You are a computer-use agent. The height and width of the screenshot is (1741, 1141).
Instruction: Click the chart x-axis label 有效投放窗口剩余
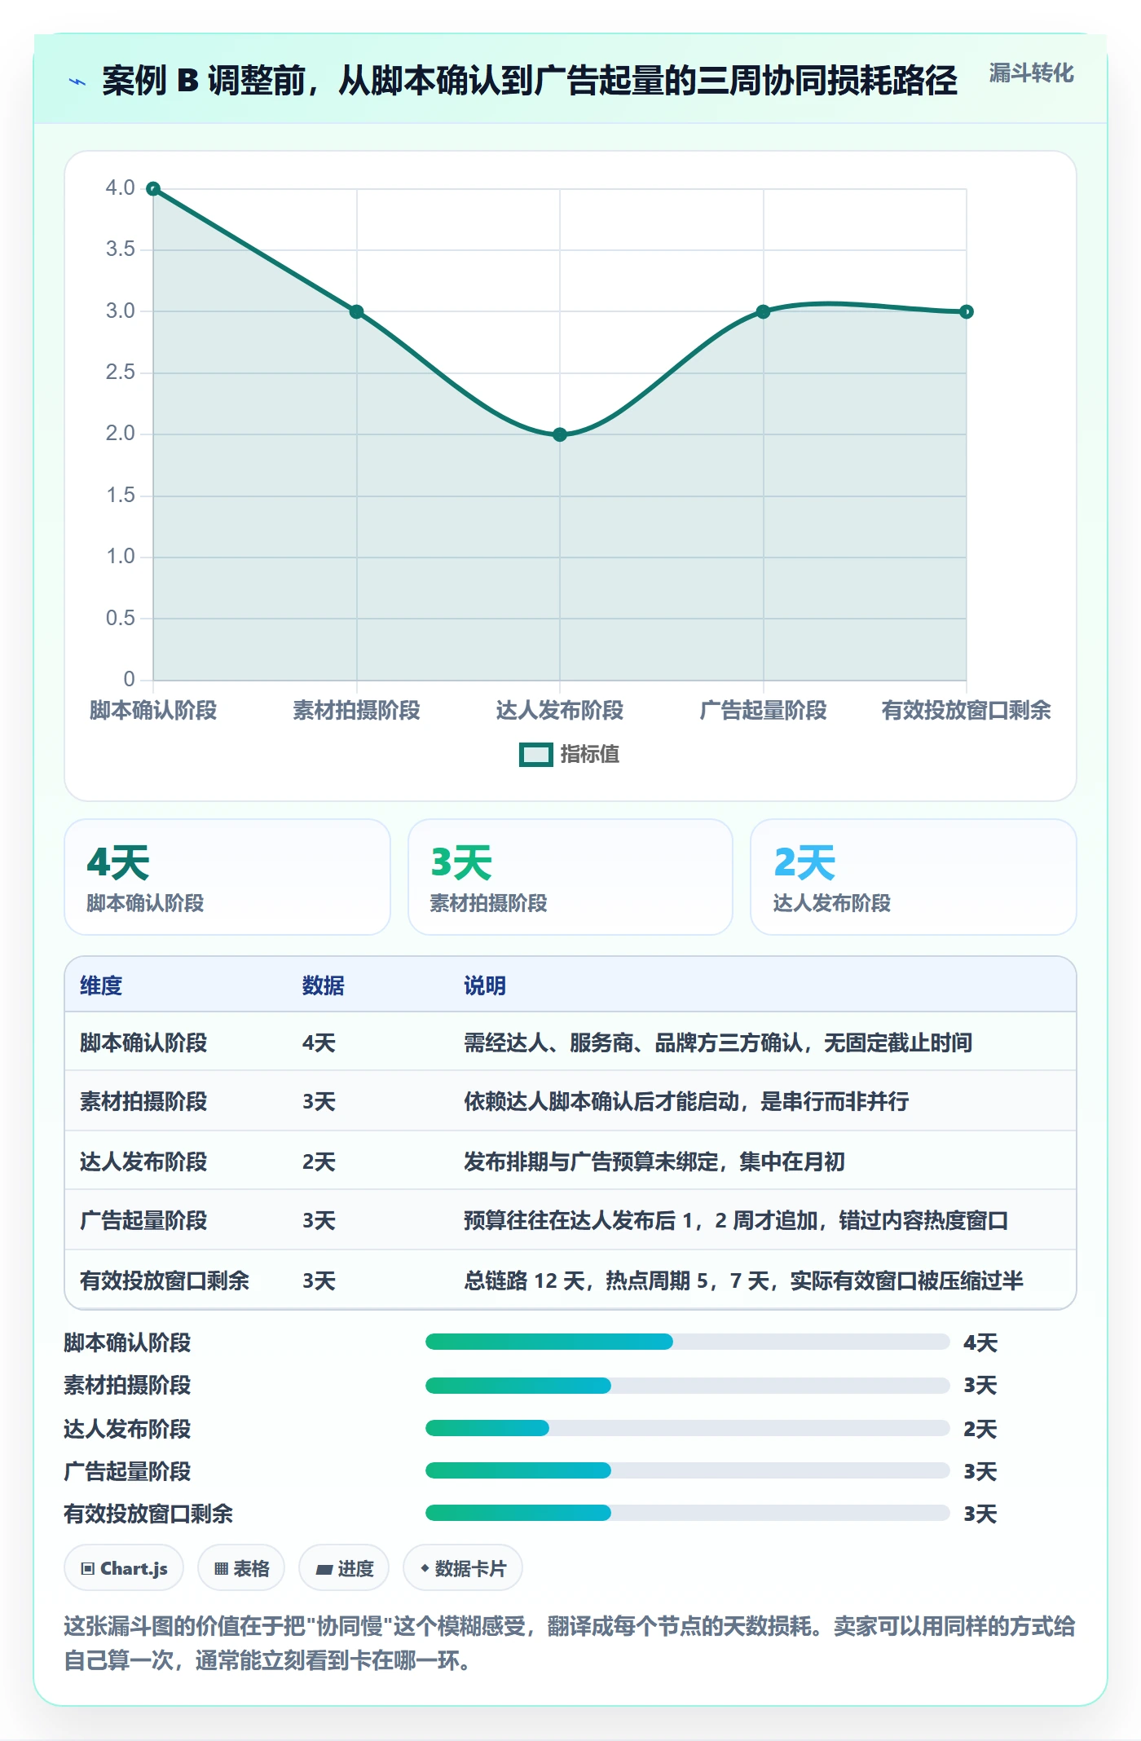point(967,710)
